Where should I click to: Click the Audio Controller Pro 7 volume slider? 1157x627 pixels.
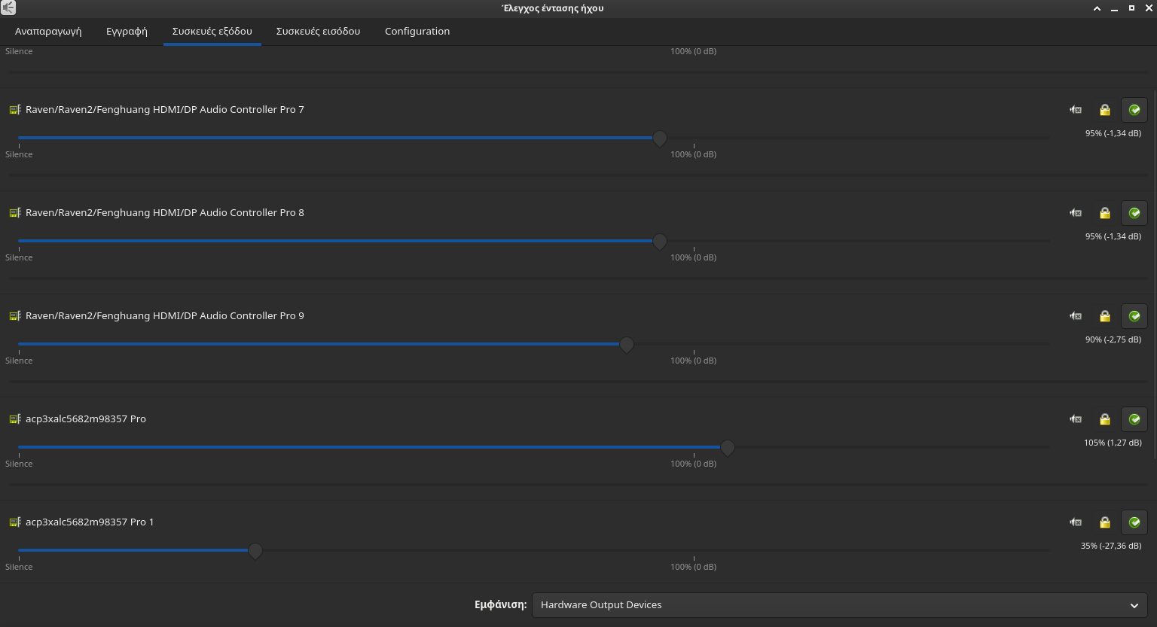pos(533,138)
